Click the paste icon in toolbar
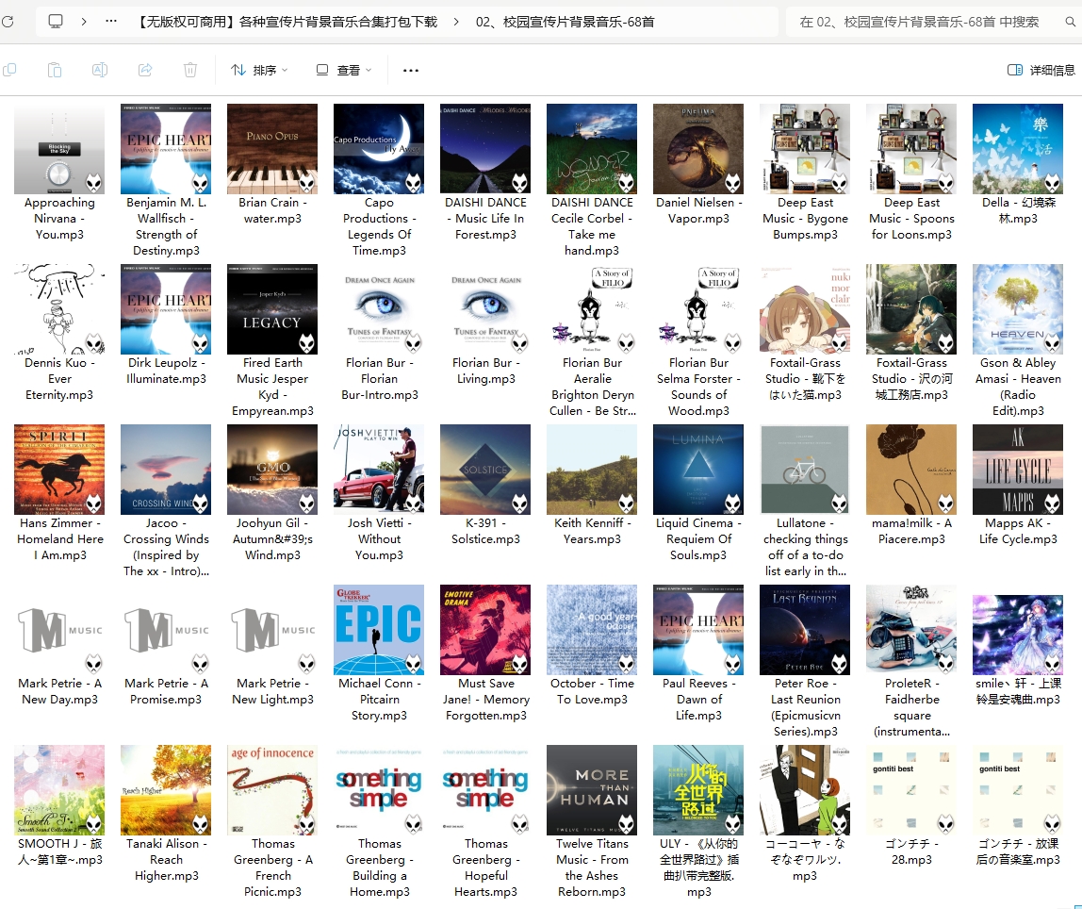The image size is (1082, 909). [55, 70]
